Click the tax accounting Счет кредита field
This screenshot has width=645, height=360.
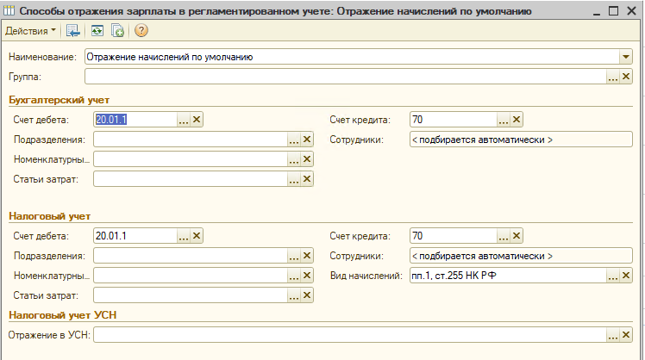(x=453, y=236)
